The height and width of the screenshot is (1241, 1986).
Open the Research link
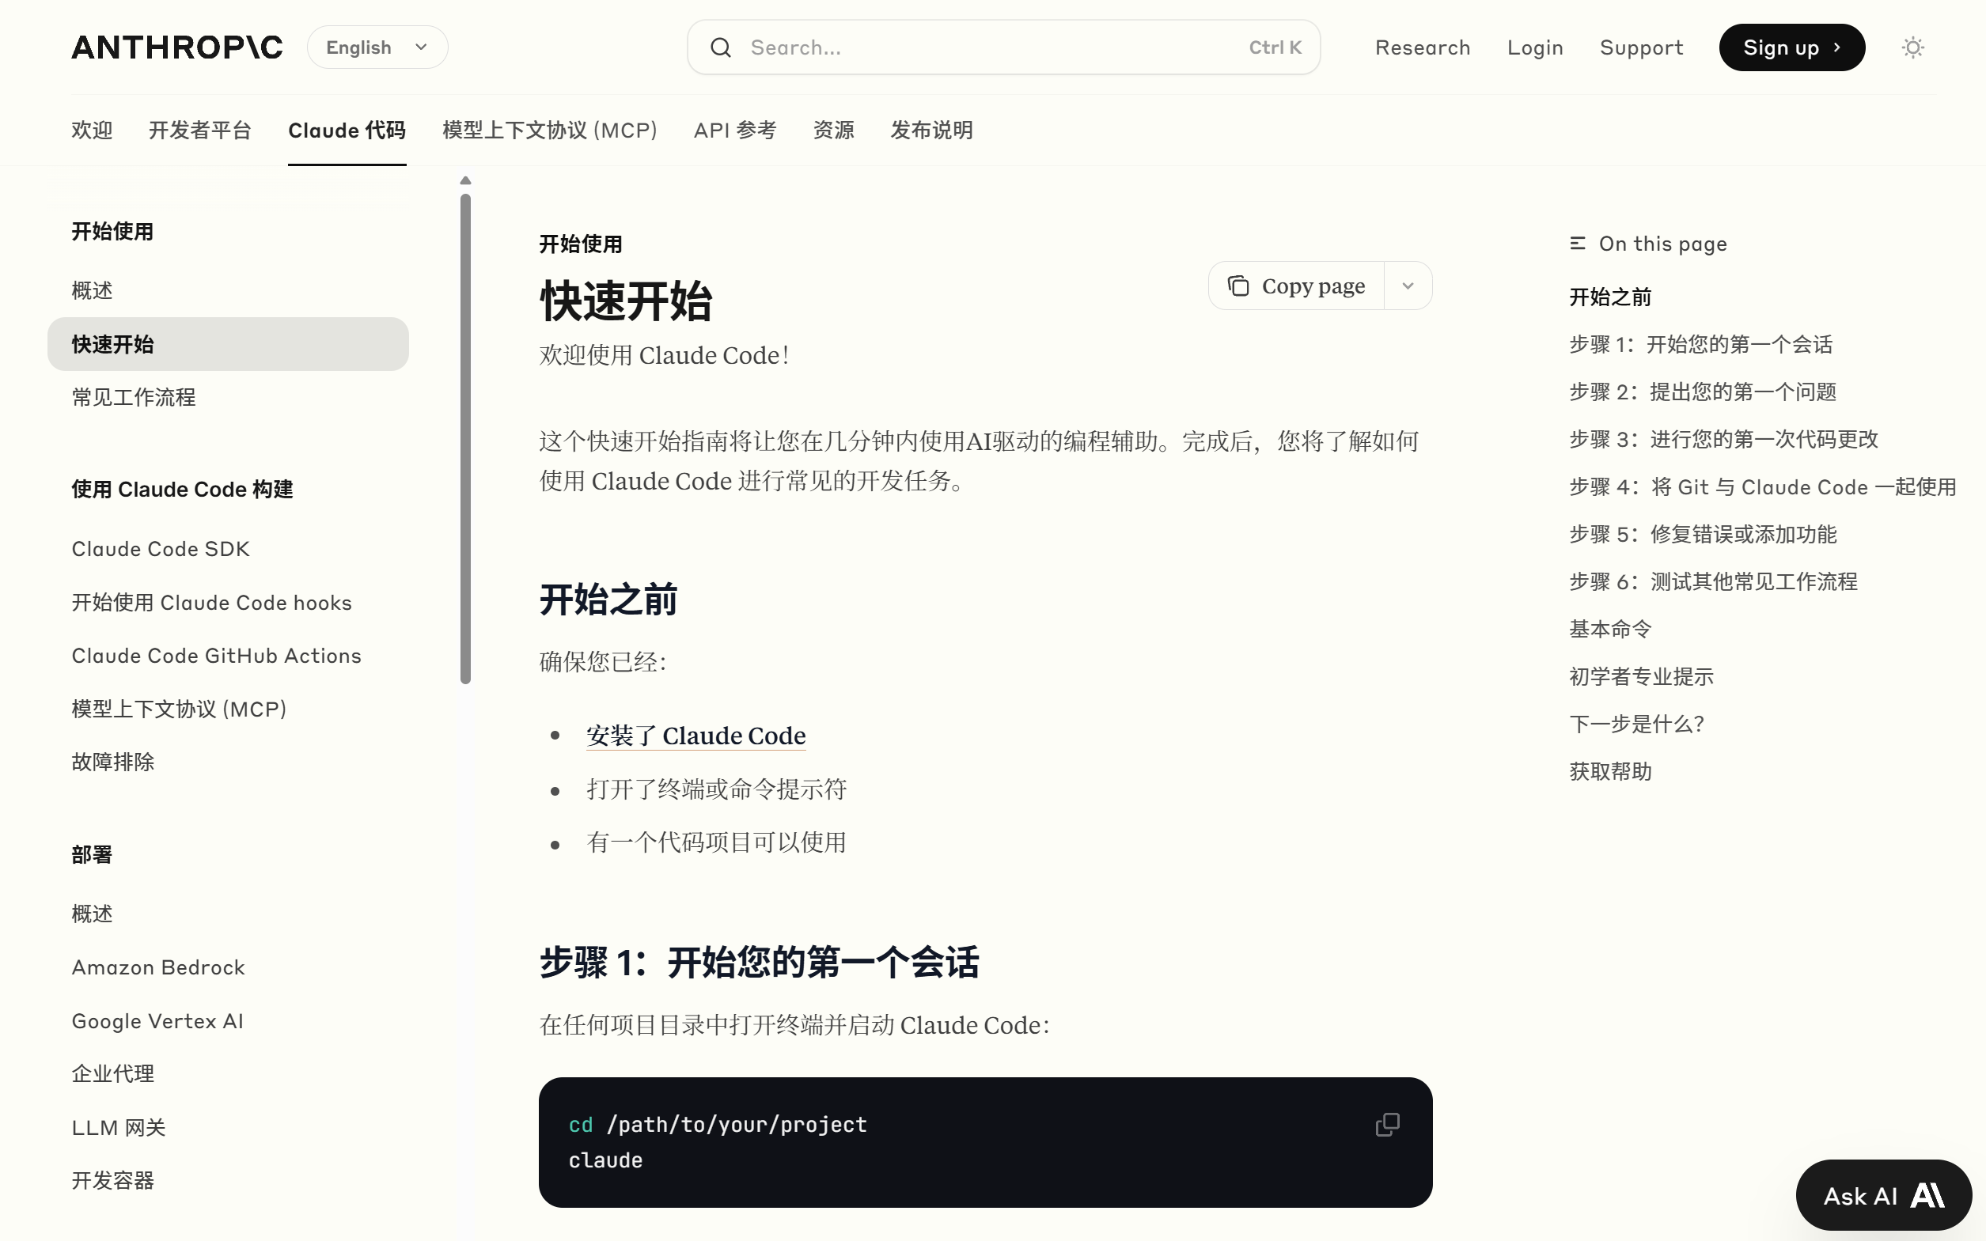(x=1422, y=47)
